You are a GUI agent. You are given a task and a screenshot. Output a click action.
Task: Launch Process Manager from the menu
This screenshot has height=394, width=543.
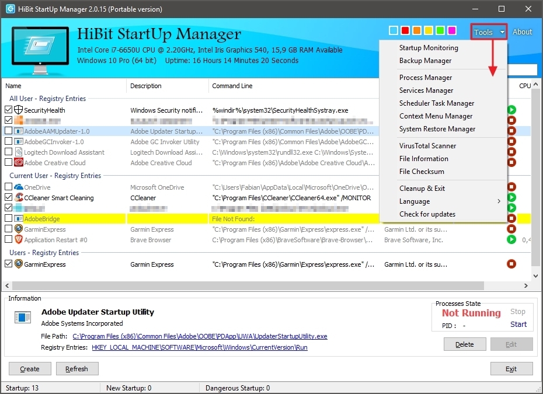[x=443, y=78]
